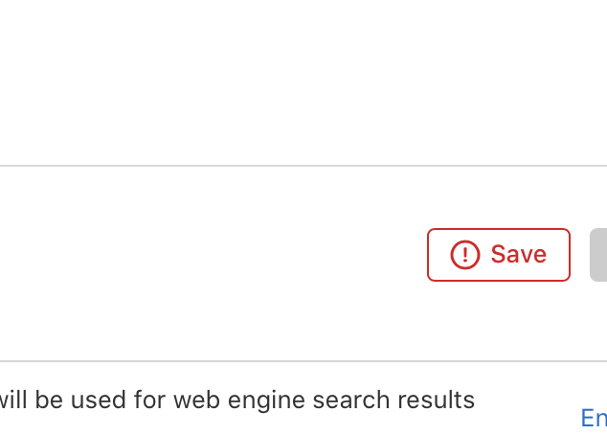Click the red warning glyph left of Save text

[464, 255]
